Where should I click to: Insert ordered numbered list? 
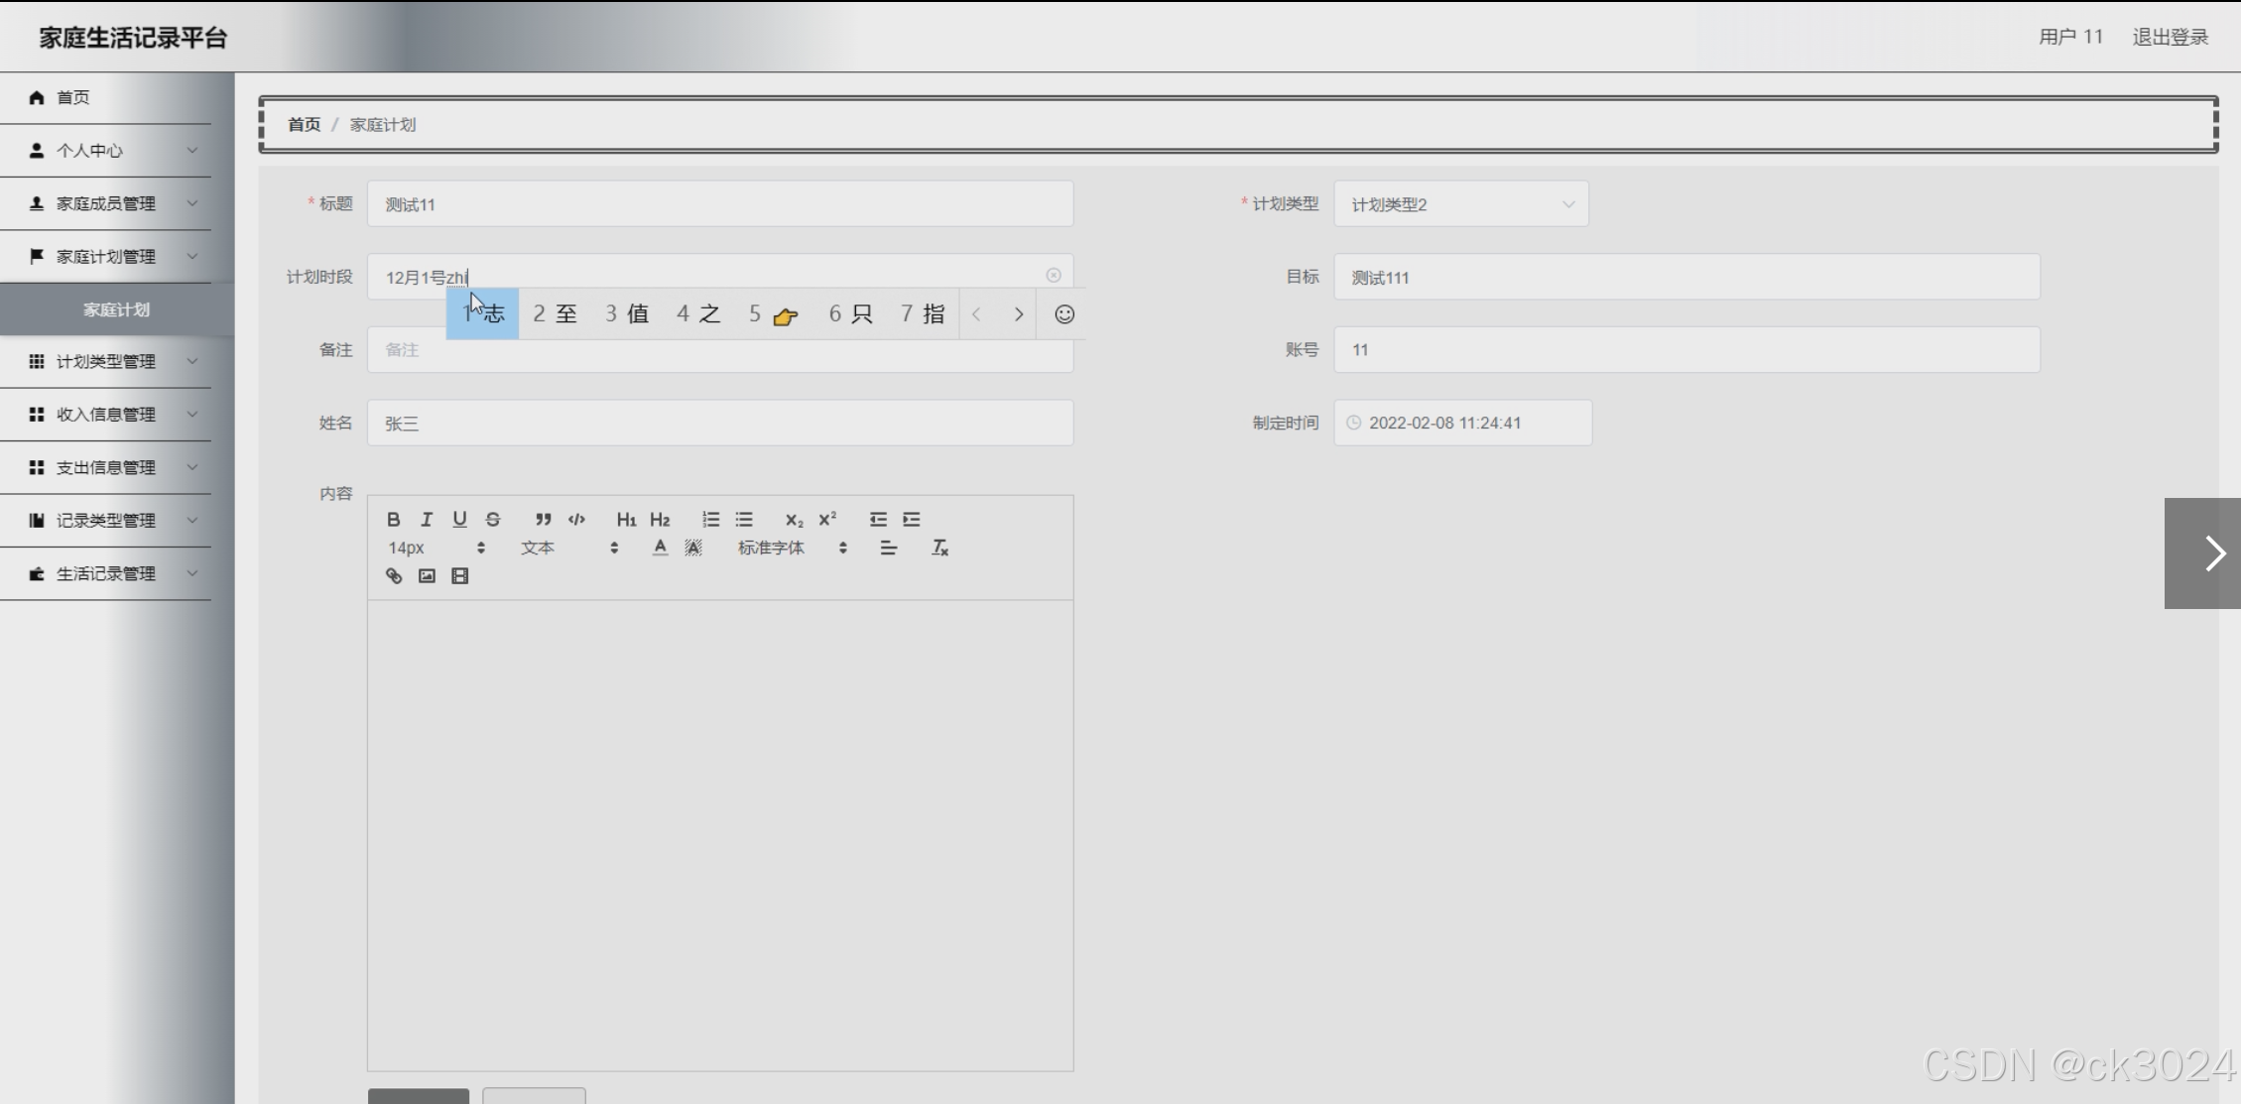point(710,519)
